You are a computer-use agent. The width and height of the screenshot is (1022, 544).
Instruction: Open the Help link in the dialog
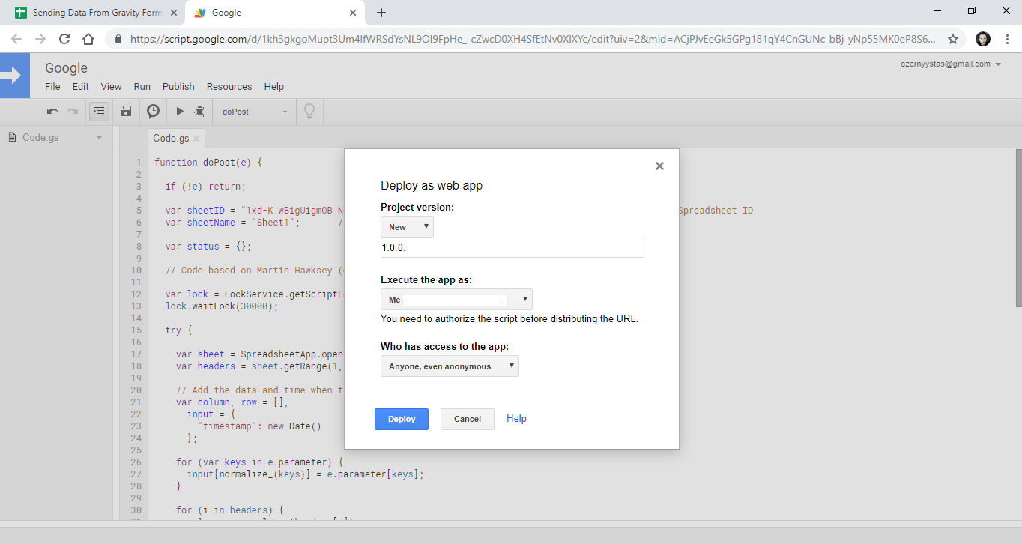pyautogui.click(x=516, y=419)
